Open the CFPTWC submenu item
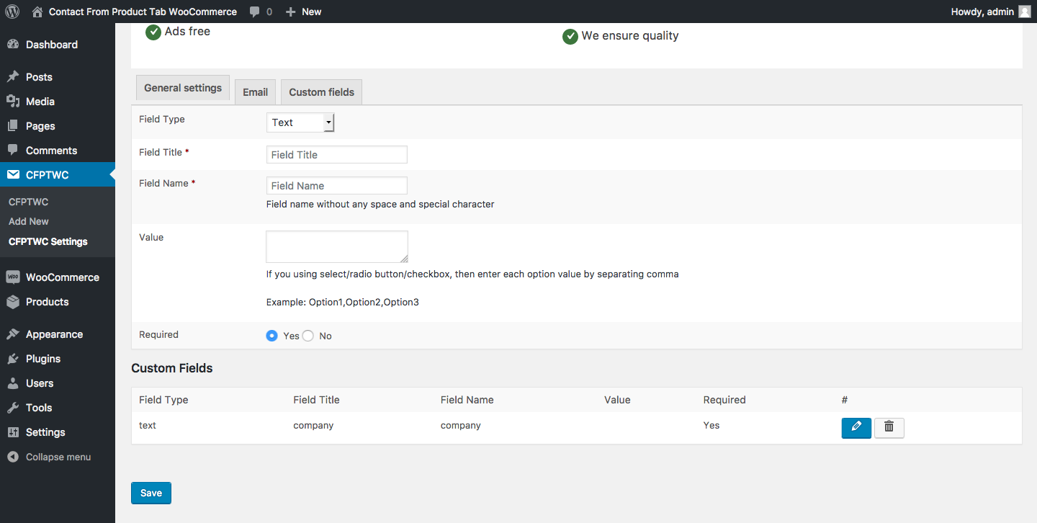 point(29,202)
